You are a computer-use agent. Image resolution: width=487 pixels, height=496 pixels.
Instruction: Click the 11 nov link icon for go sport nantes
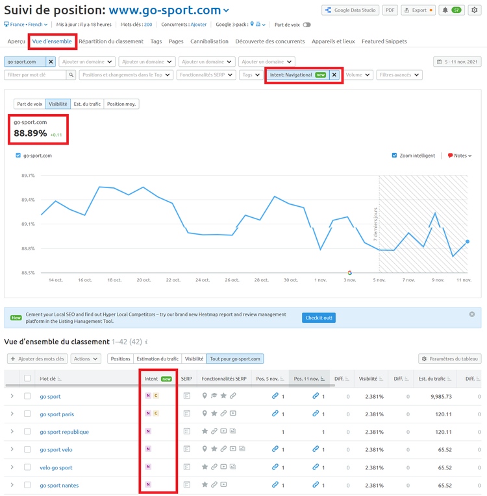[316, 484]
